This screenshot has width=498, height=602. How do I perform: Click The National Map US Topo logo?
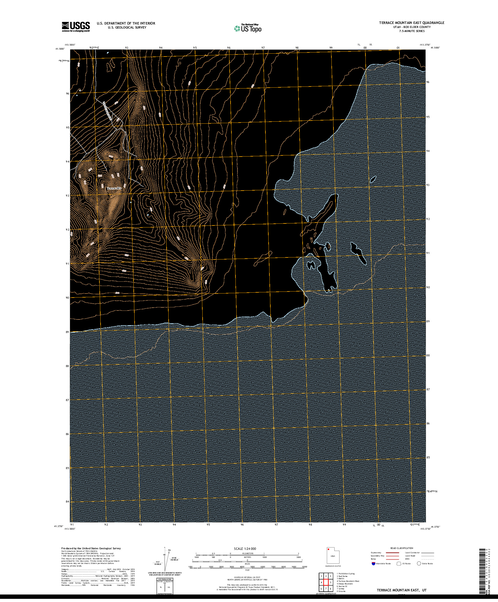click(248, 28)
